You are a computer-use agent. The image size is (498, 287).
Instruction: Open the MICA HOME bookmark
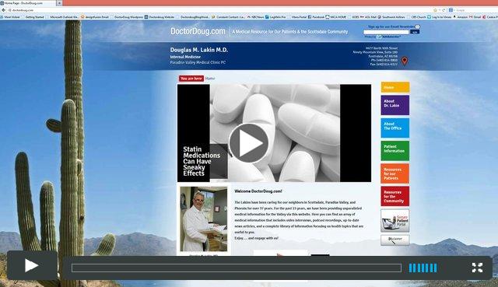(336, 17)
